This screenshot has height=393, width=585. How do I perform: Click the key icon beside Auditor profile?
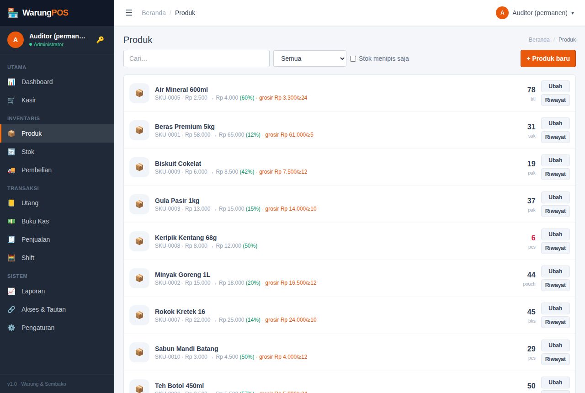pos(100,40)
